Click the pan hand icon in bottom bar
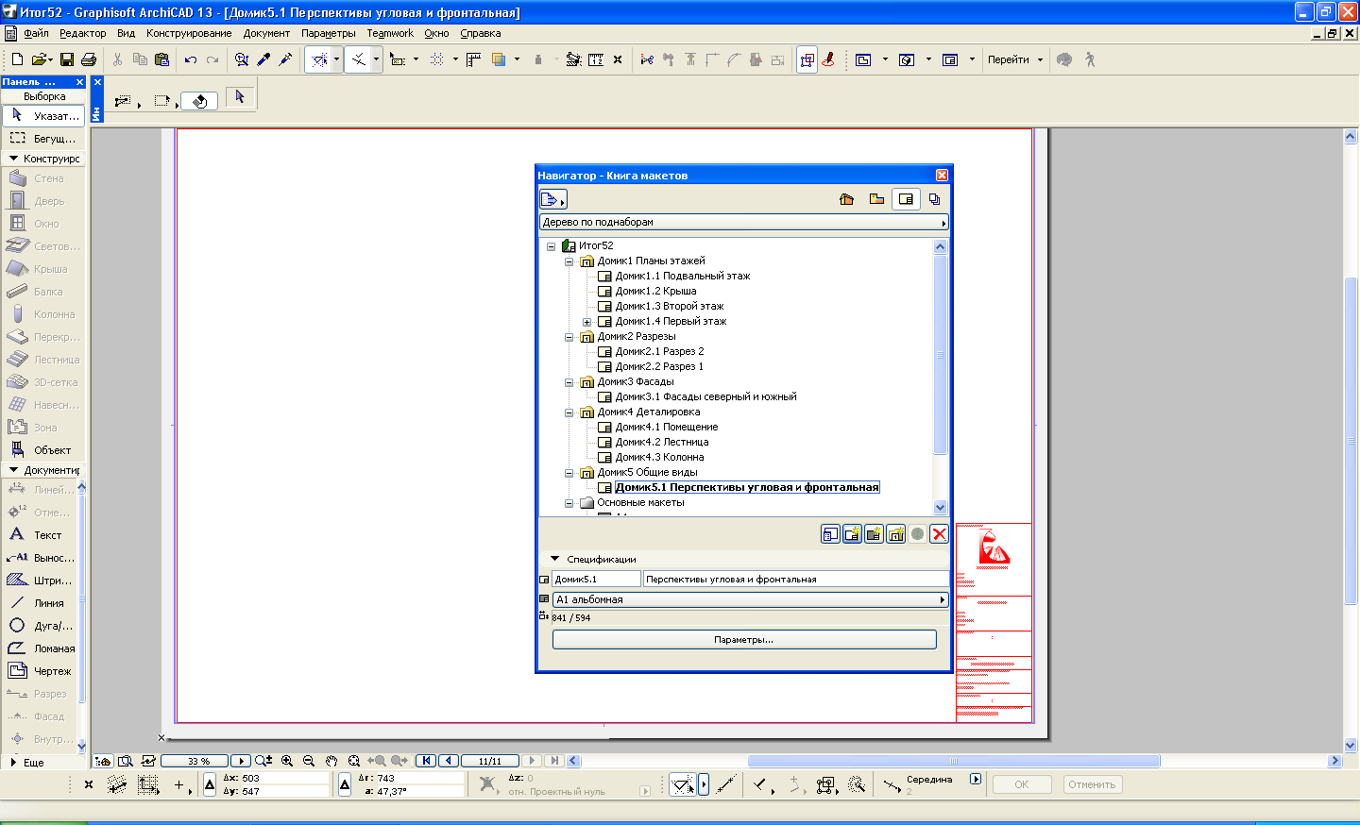This screenshot has height=825, width=1360. 331,761
